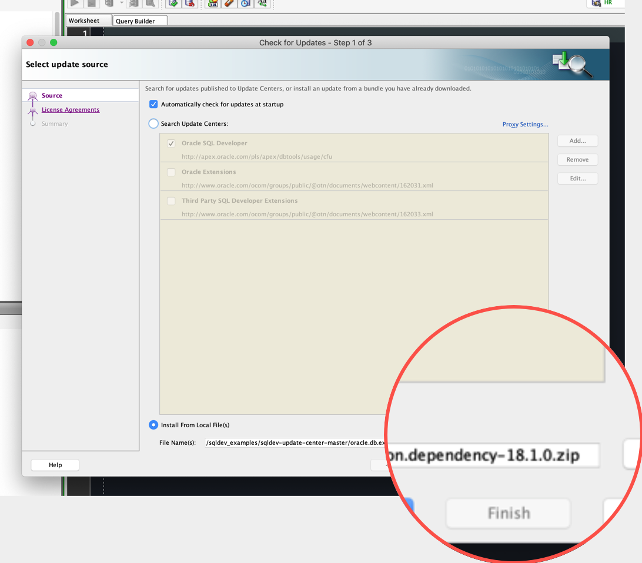Open the License Agreements step link
The image size is (642, 563).
[x=71, y=110]
